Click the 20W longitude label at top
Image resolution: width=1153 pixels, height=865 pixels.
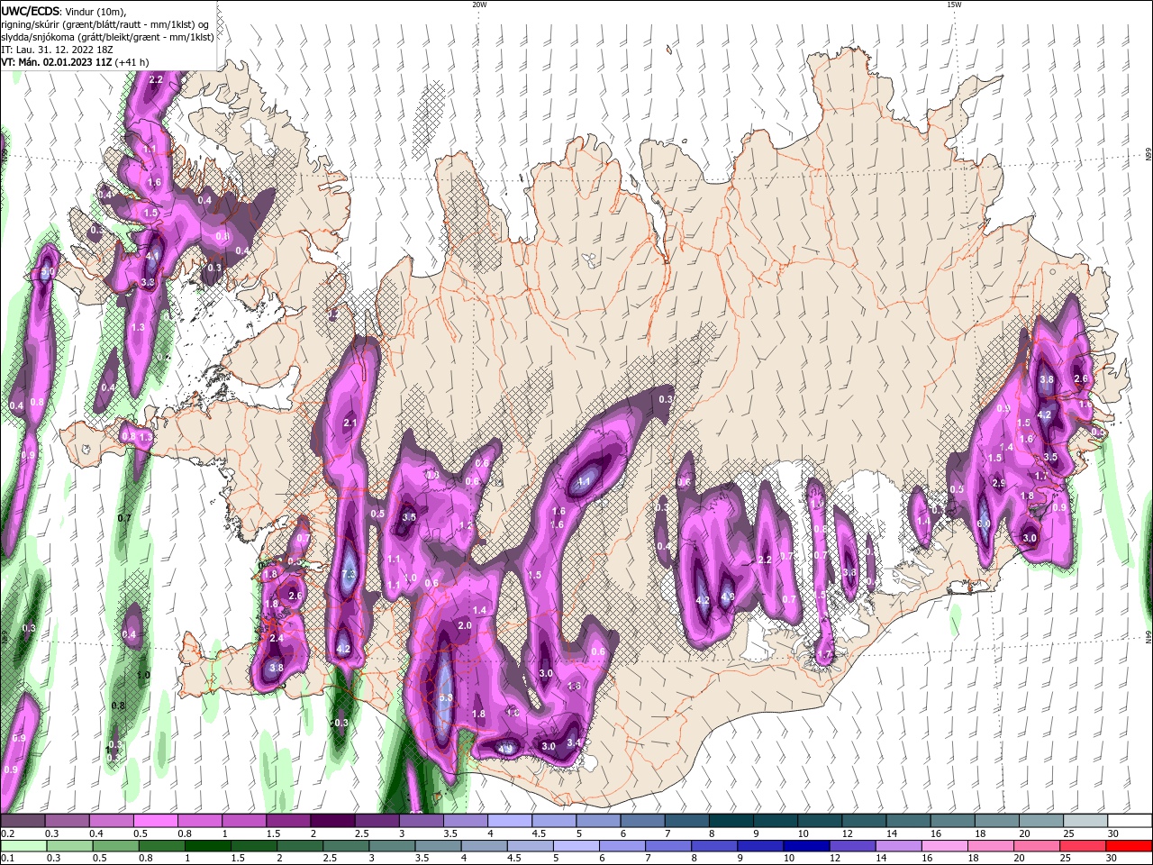point(479,5)
